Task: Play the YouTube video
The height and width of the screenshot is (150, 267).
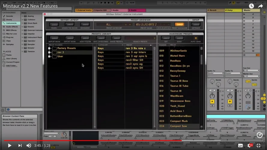Action: [10, 145]
